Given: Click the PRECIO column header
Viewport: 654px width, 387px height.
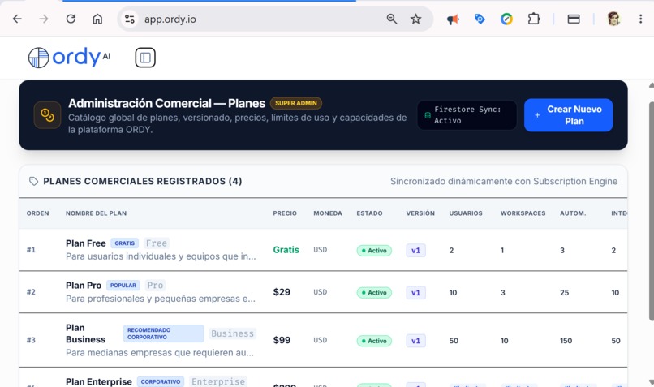Looking at the screenshot, I should pyautogui.click(x=285, y=213).
